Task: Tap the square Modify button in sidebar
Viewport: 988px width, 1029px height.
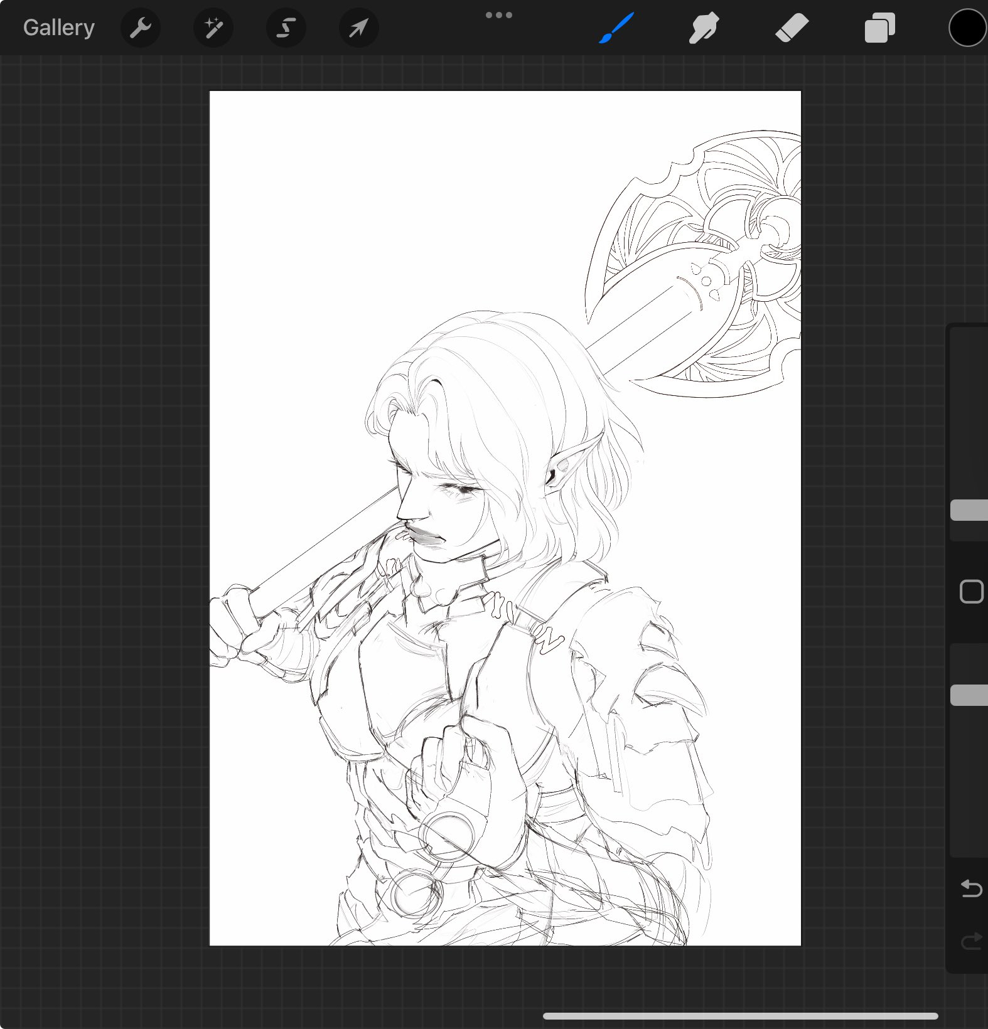Action: [971, 592]
